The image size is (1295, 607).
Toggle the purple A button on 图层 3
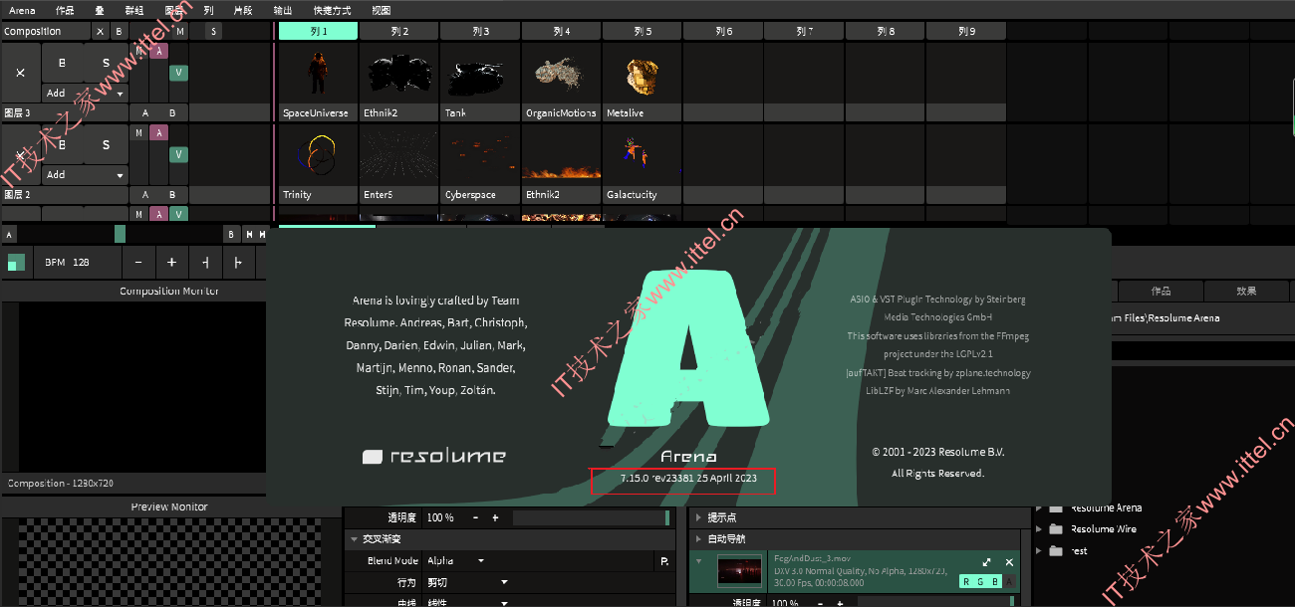click(158, 52)
